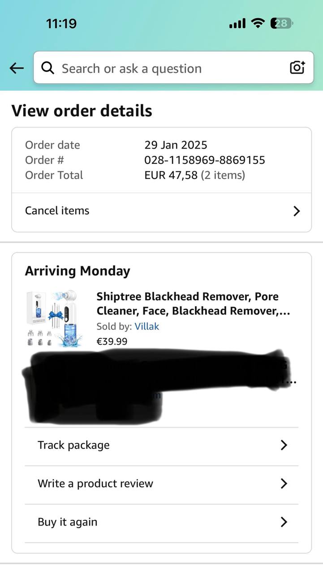Tap the 11:19 clock in status bar
This screenshot has height=573, width=323.
[x=61, y=23]
